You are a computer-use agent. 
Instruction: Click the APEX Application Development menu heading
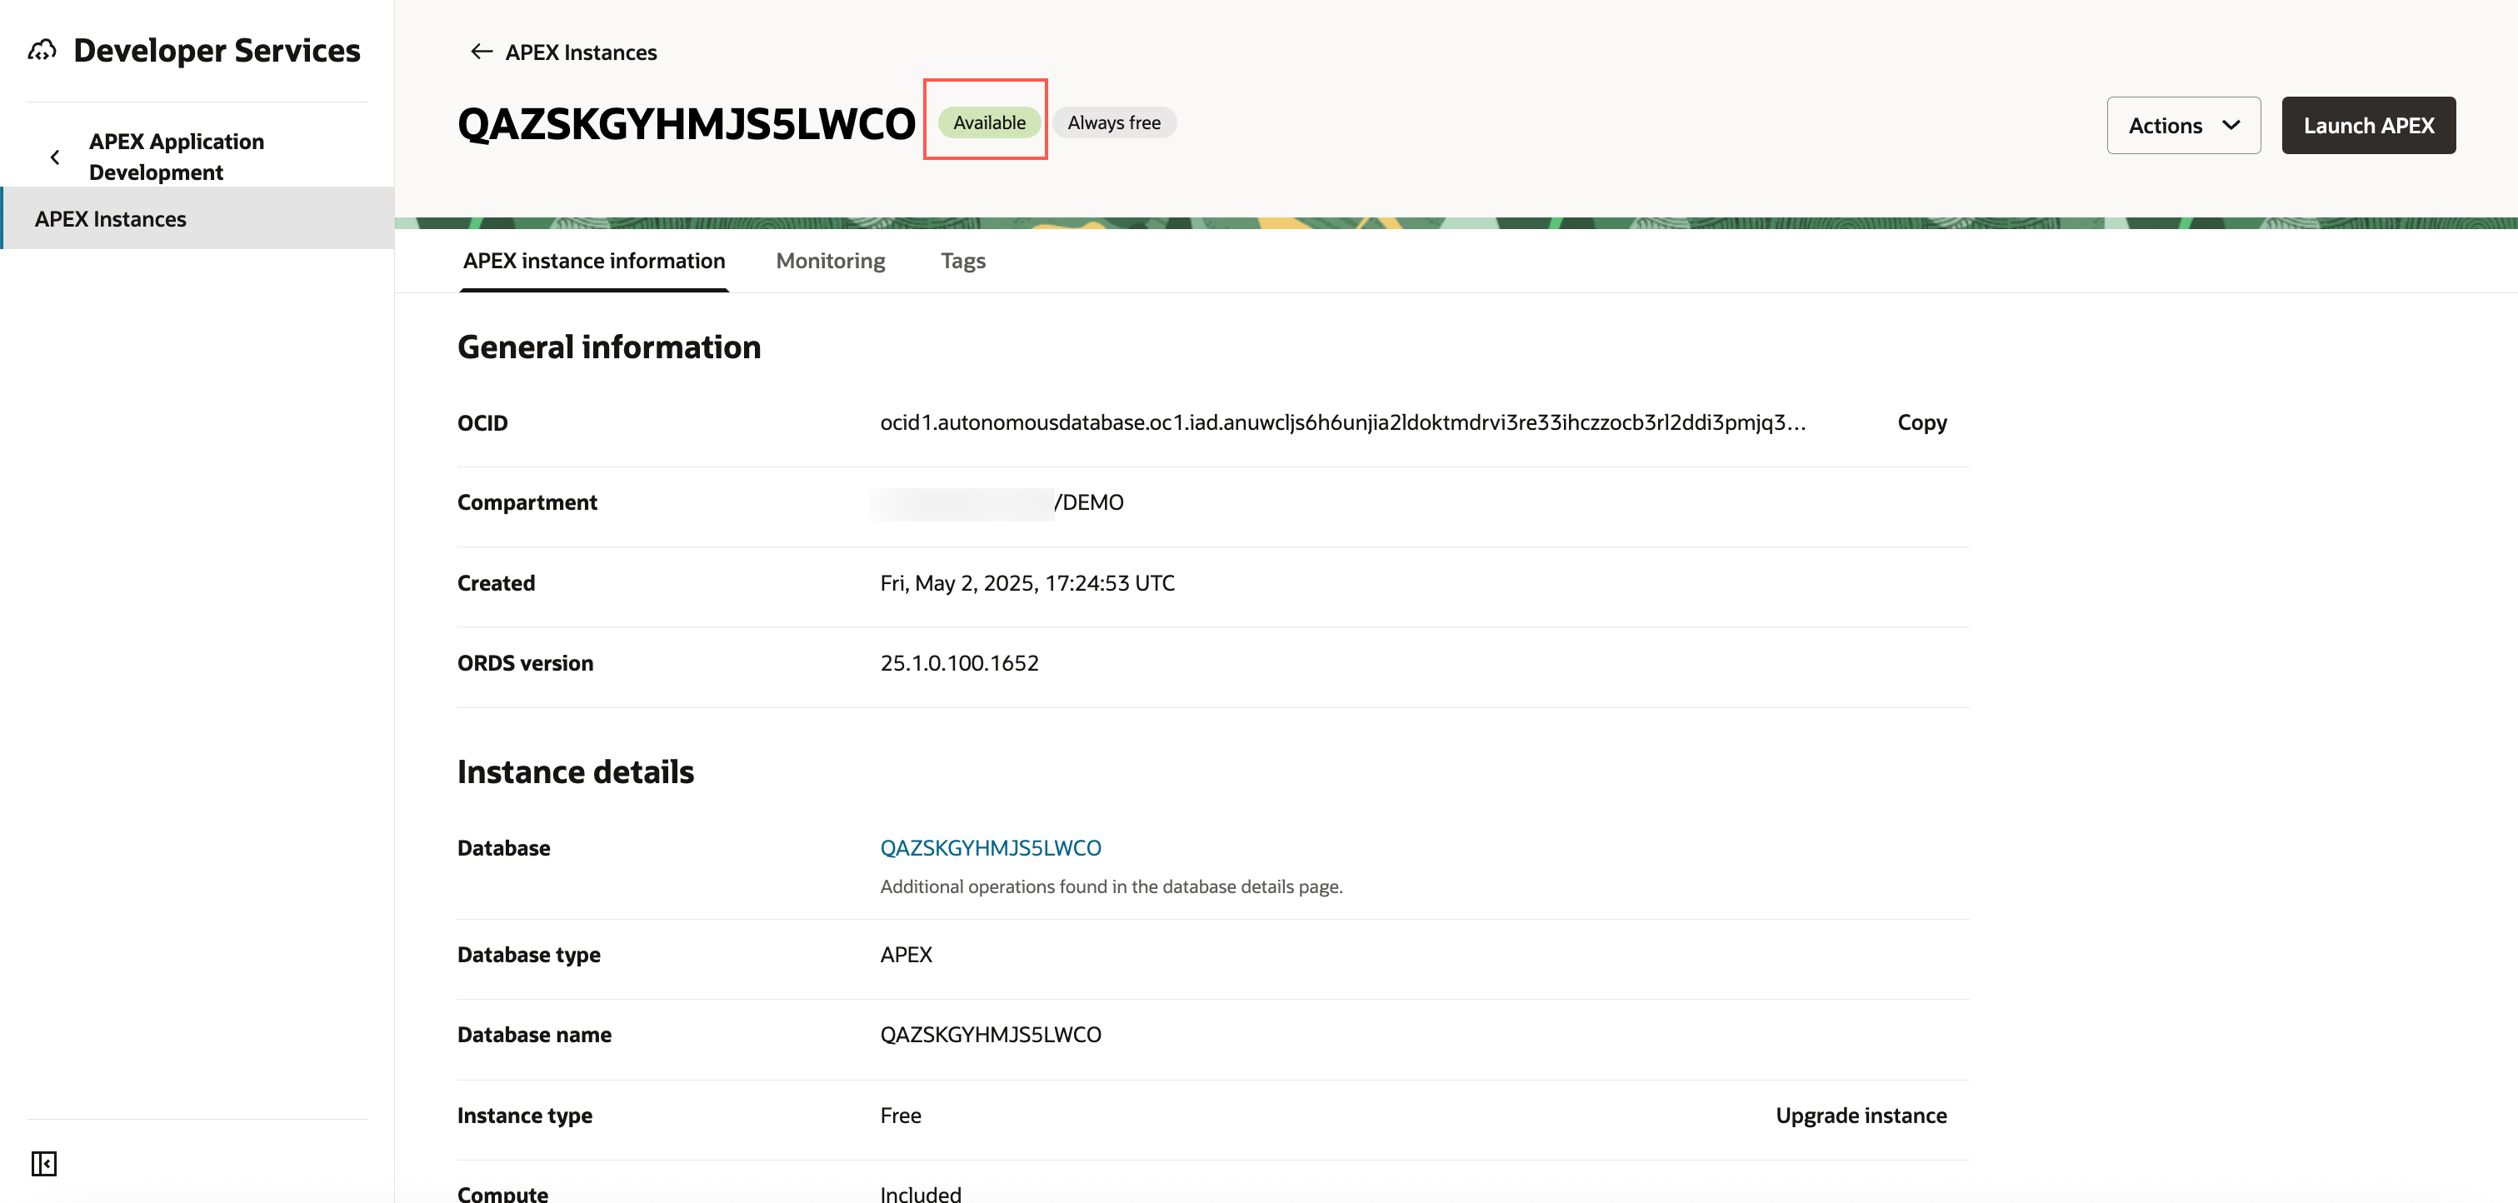[x=176, y=157]
